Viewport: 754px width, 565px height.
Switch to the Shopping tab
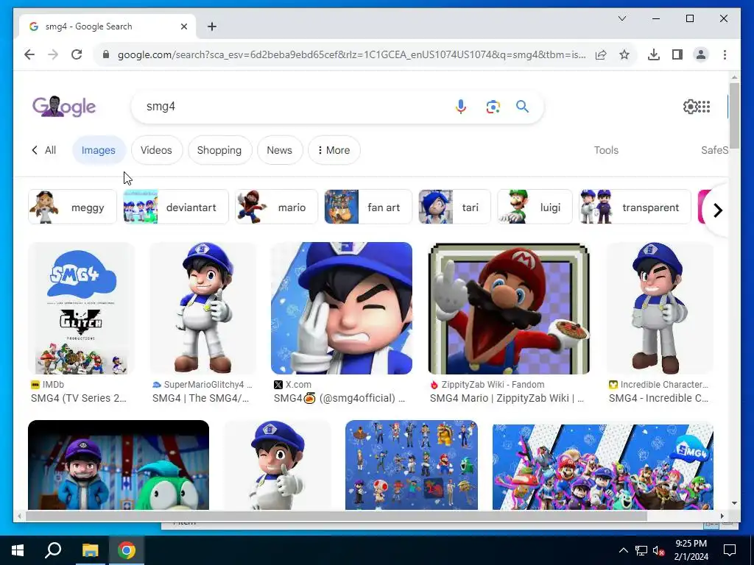(x=219, y=150)
